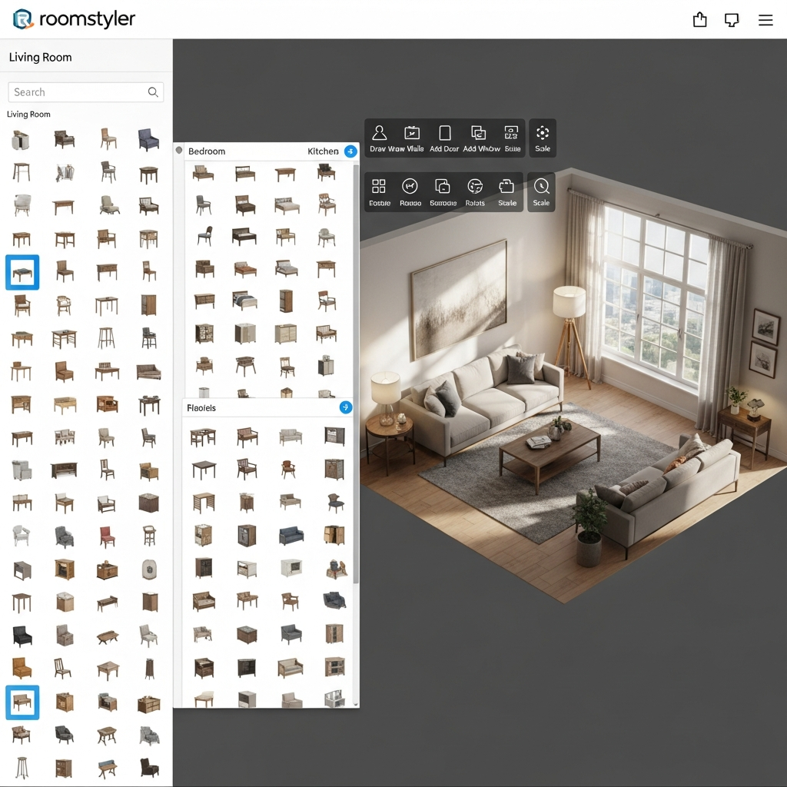
Task: Click the share icon in the header
Action: click(x=699, y=20)
